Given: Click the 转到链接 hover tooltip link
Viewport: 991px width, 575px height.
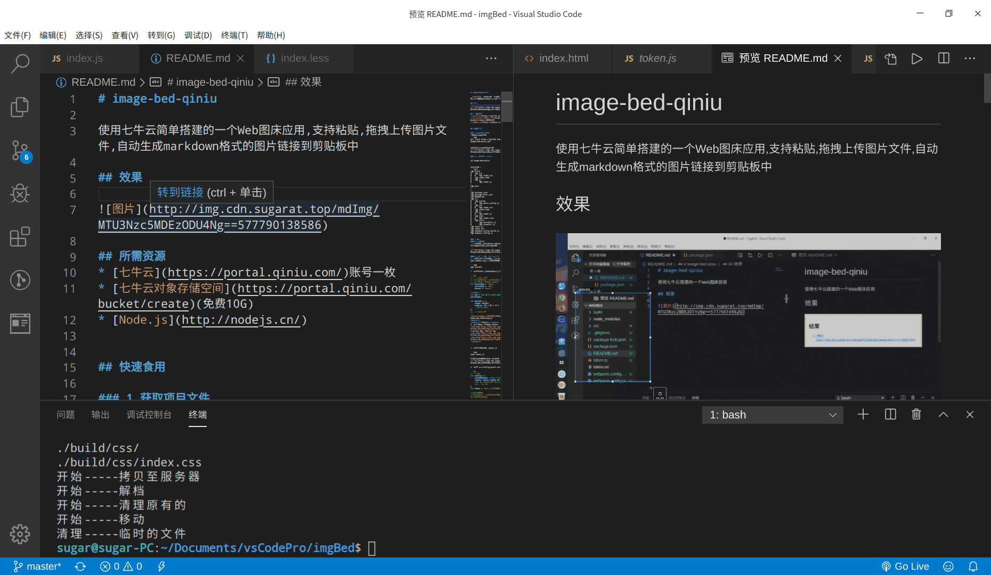Looking at the screenshot, I should pos(180,192).
